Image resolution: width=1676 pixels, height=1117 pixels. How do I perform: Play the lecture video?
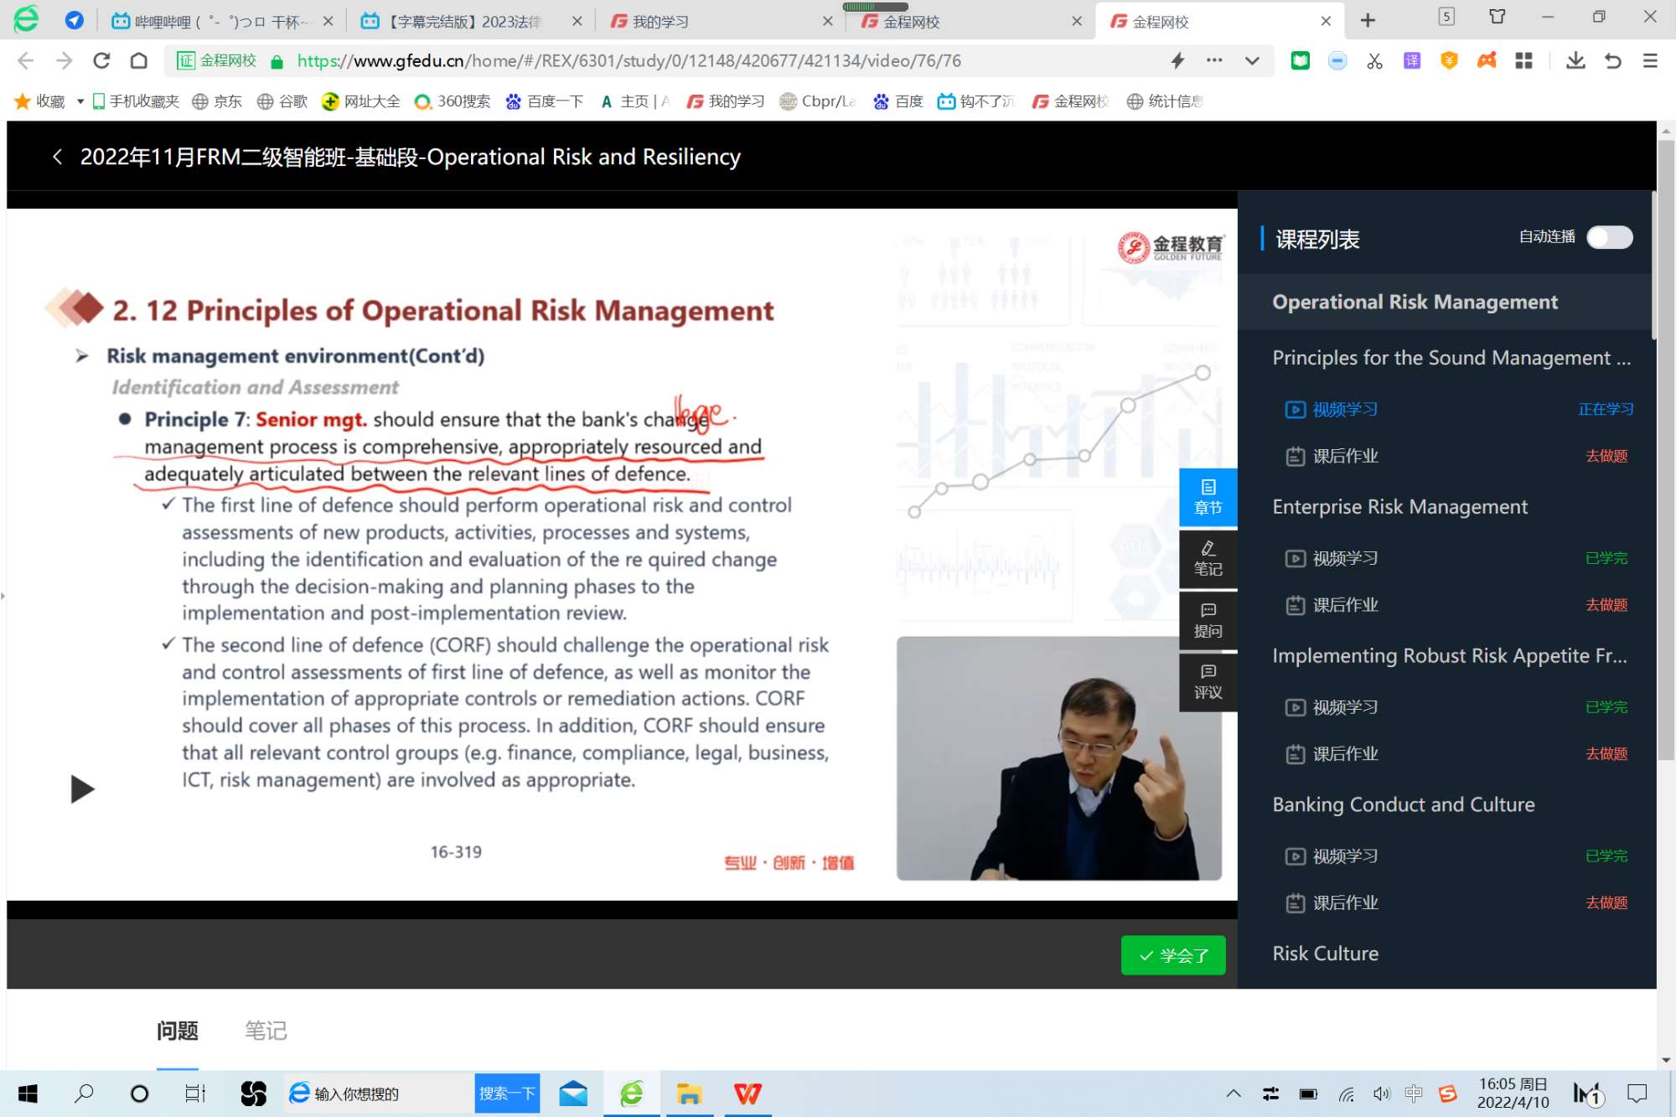(x=82, y=789)
